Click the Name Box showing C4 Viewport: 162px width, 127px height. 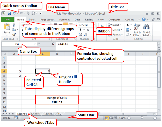tap(17, 44)
